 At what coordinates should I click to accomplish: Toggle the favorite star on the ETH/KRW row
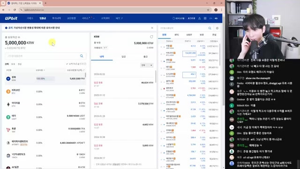click(x=161, y=96)
